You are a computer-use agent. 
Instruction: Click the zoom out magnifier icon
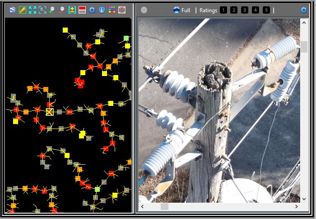pyautogui.click(x=62, y=10)
